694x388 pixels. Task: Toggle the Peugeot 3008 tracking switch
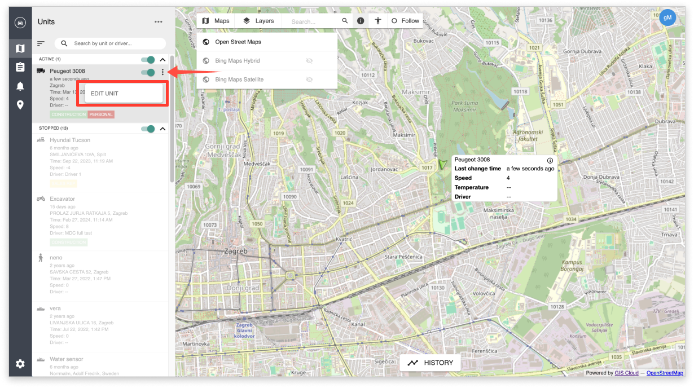[x=147, y=72]
